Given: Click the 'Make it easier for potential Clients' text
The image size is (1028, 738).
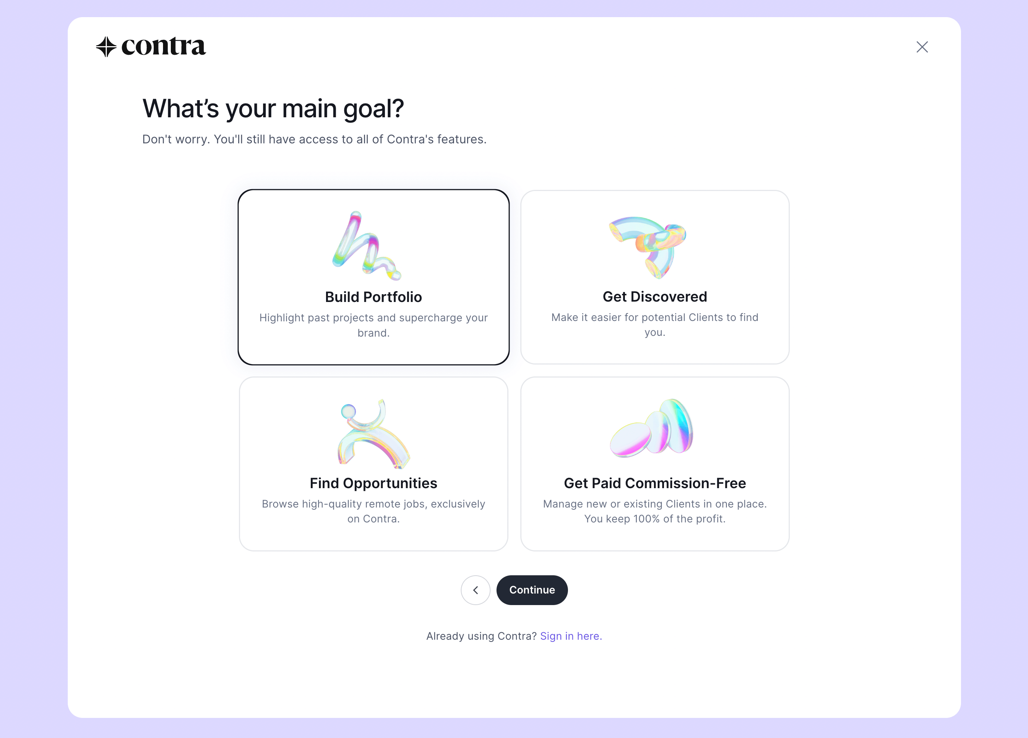Looking at the screenshot, I should coord(655,325).
